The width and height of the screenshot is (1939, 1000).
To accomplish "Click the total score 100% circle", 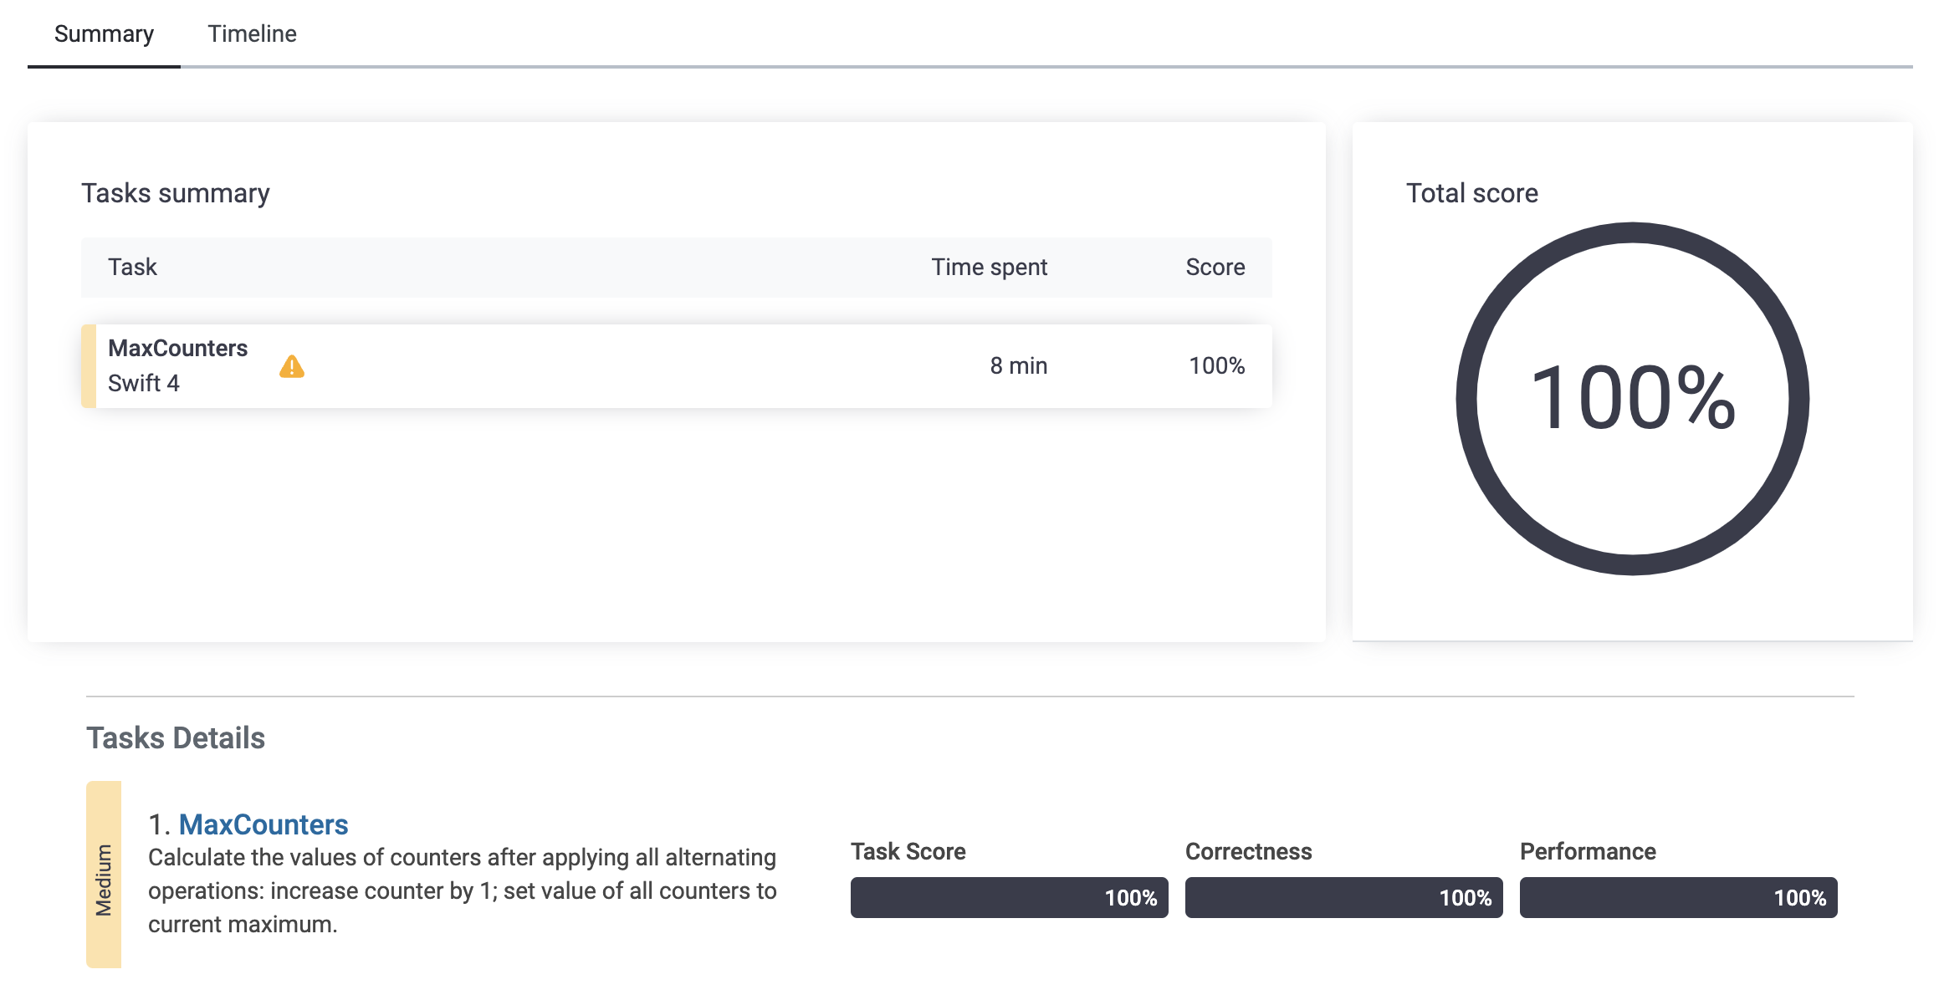I will pyautogui.click(x=1632, y=399).
